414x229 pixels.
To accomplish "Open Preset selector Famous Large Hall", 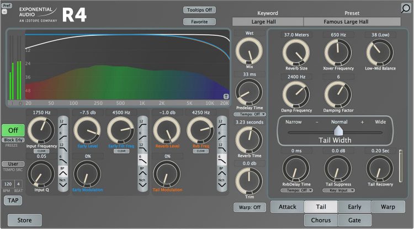I will 352,22.
